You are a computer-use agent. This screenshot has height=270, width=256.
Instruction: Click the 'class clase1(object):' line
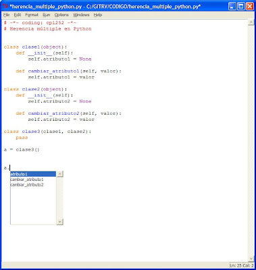click(35, 47)
